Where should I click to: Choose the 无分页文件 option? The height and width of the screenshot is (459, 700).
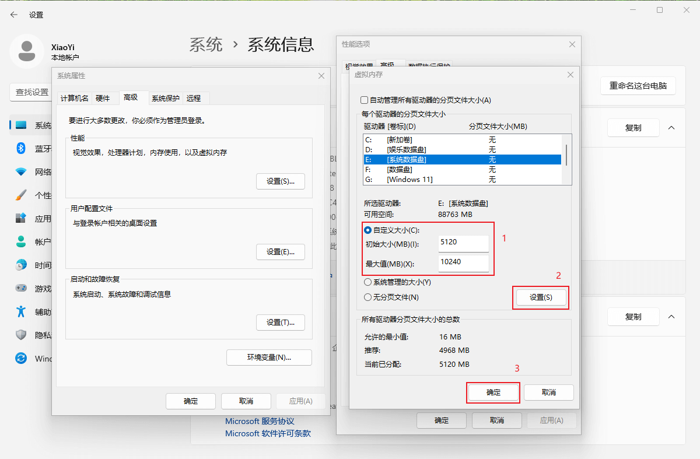[367, 297]
